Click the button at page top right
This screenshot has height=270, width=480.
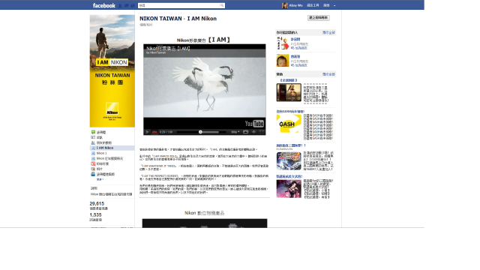(318, 18)
